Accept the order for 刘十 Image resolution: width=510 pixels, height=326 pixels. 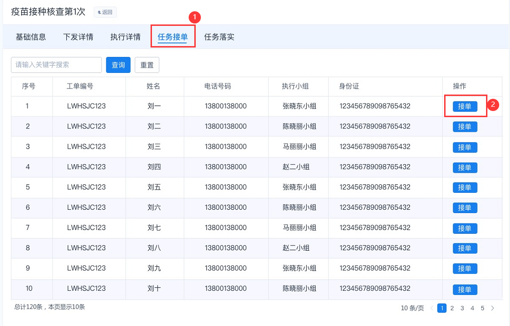tap(465, 290)
